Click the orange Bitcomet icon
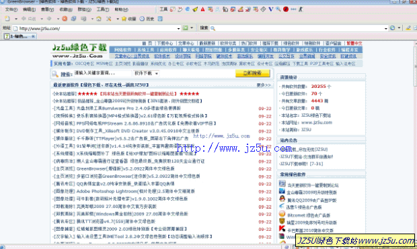The height and width of the screenshot is (249, 417). (282, 213)
